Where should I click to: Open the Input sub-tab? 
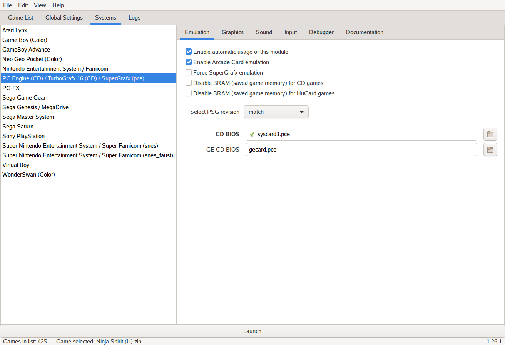point(291,32)
